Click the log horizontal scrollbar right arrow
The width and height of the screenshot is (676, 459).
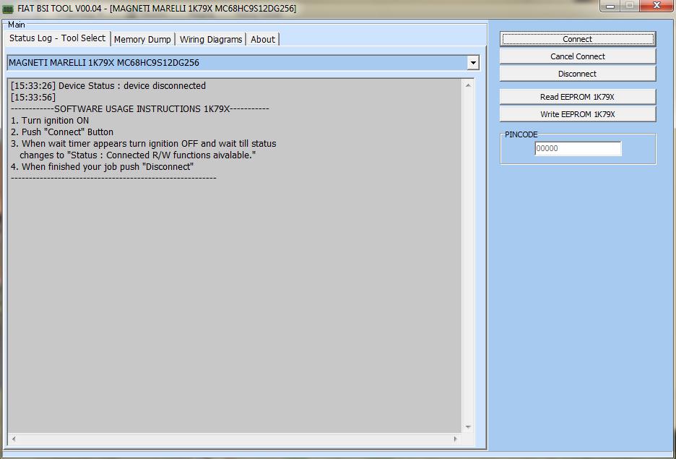tap(455, 439)
